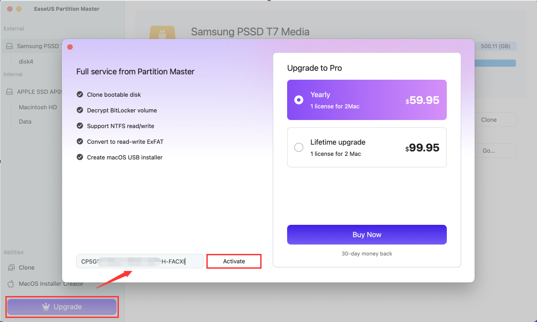Viewport: 537px width, 322px height.
Task: Click into the license code input field
Action: tap(140, 261)
